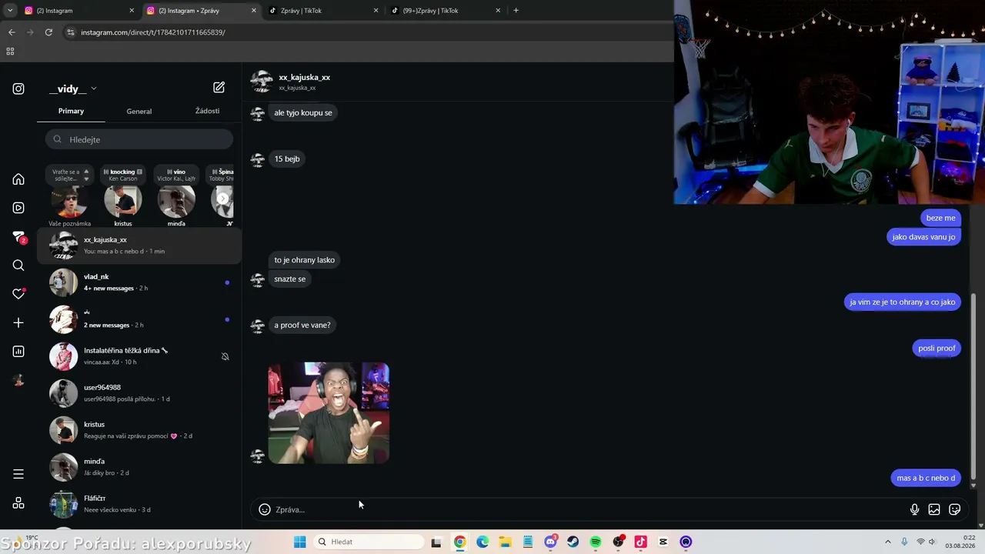Open the user964988 conversation

[x=139, y=393]
